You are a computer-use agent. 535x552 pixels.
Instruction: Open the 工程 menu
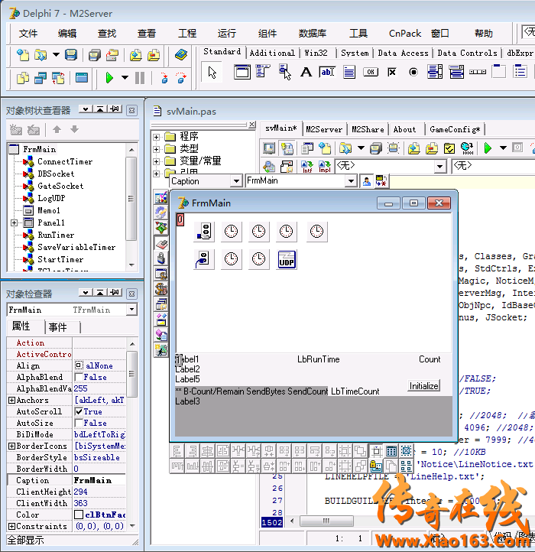(x=187, y=34)
